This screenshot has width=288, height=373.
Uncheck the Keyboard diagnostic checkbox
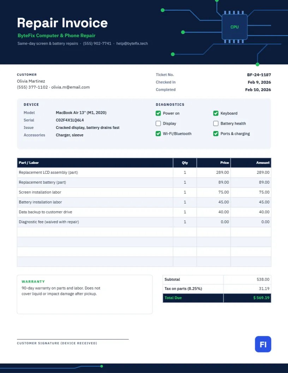pos(216,113)
